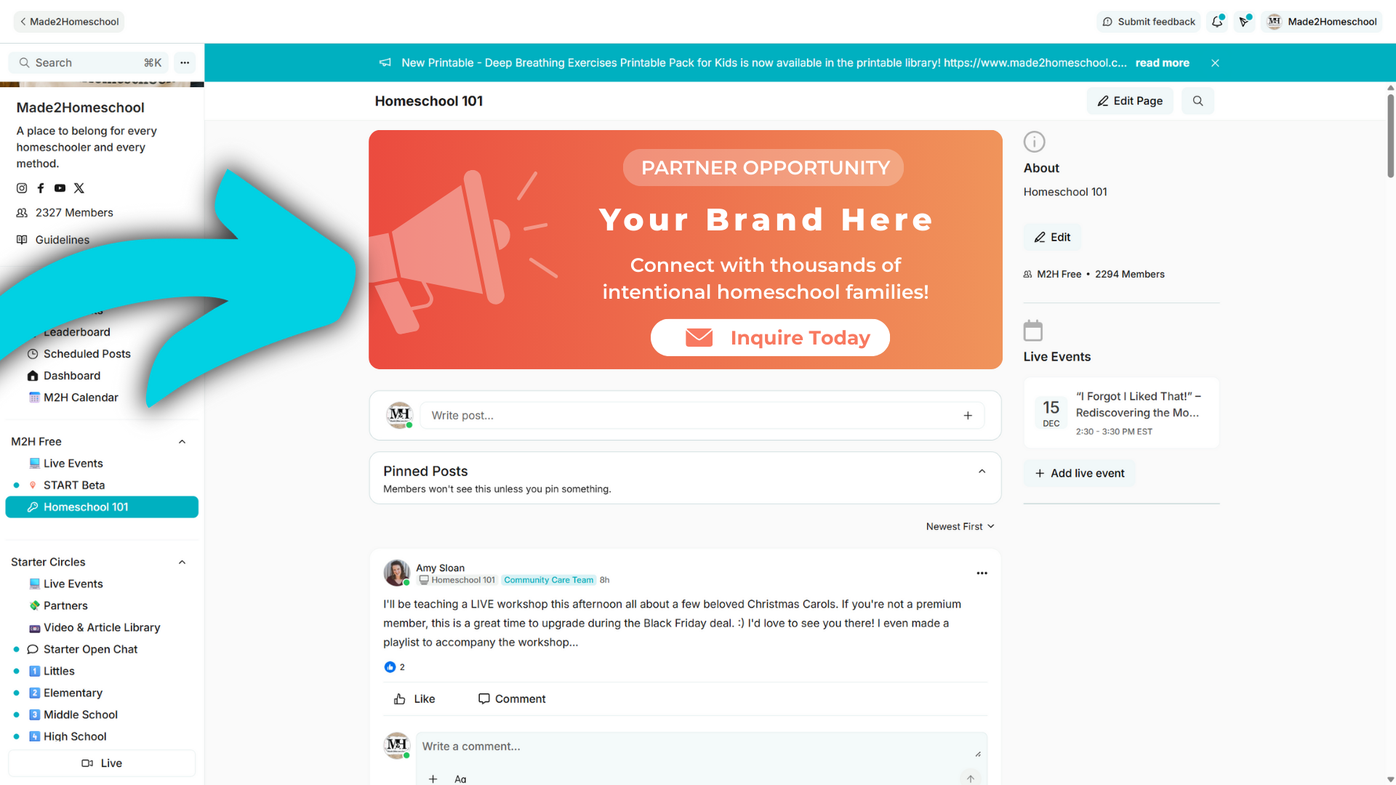Click the search magnifier next to Edit Page
Image resolution: width=1396 pixels, height=785 pixels.
pyautogui.click(x=1198, y=101)
